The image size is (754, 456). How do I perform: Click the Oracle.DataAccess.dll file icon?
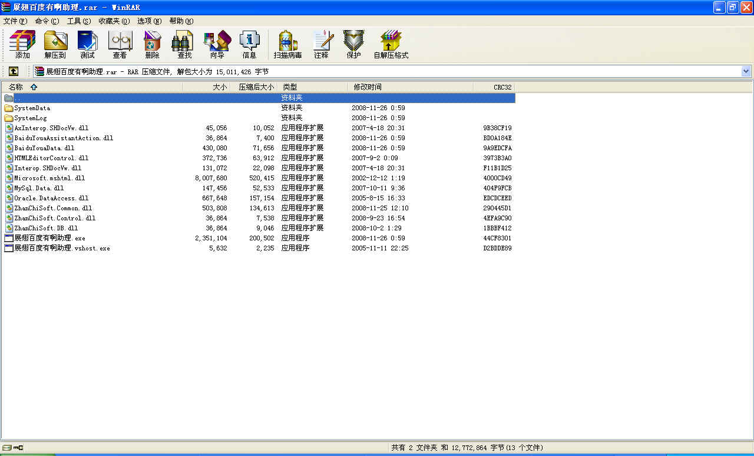click(9, 198)
